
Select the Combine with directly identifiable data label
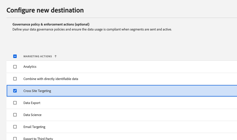pyautogui.click(x=51, y=79)
